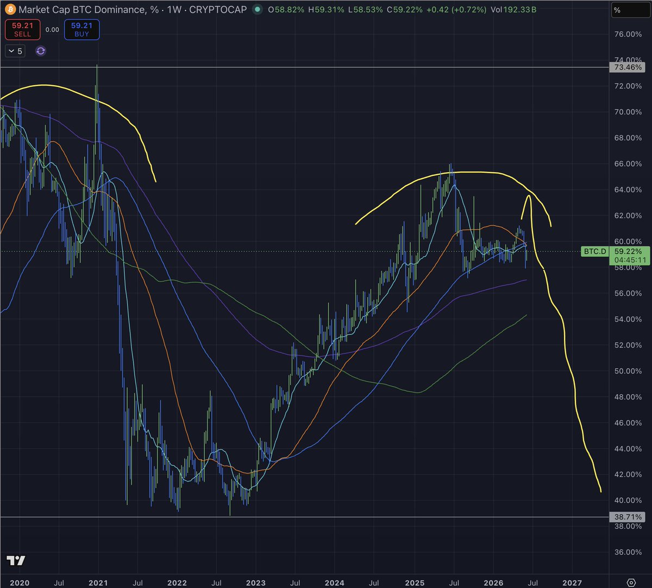Click the 2026 label on time axis
Viewport: 652px width, 588px height.
pos(492,583)
